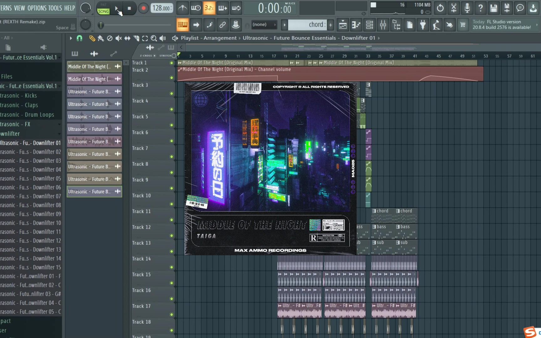The width and height of the screenshot is (541, 338).
Task: Stop playback with the stop button
Action: click(x=129, y=8)
